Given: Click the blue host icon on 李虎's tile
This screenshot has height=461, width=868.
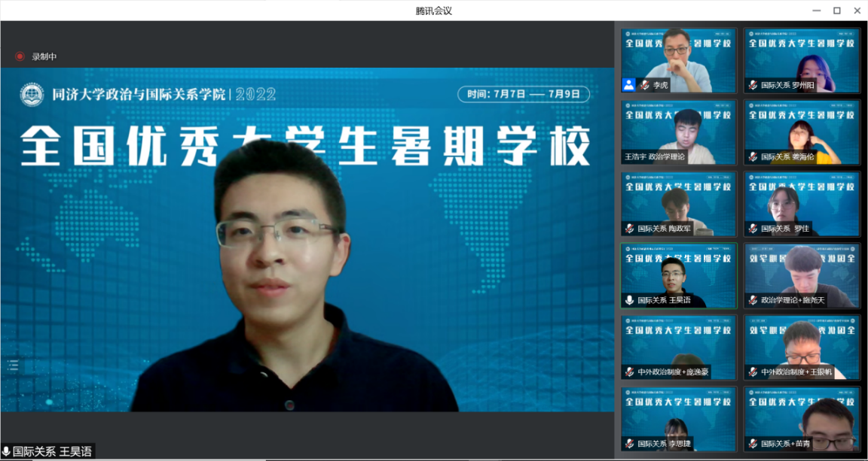Looking at the screenshot, I should click(x=628, y=85).
